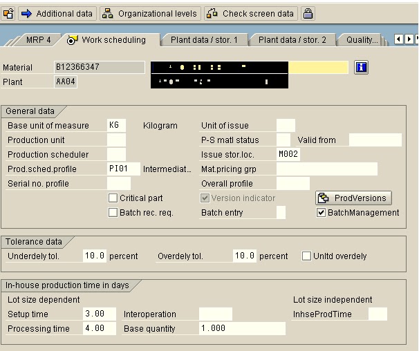Click the Serial no. profile field

[119, 183]
